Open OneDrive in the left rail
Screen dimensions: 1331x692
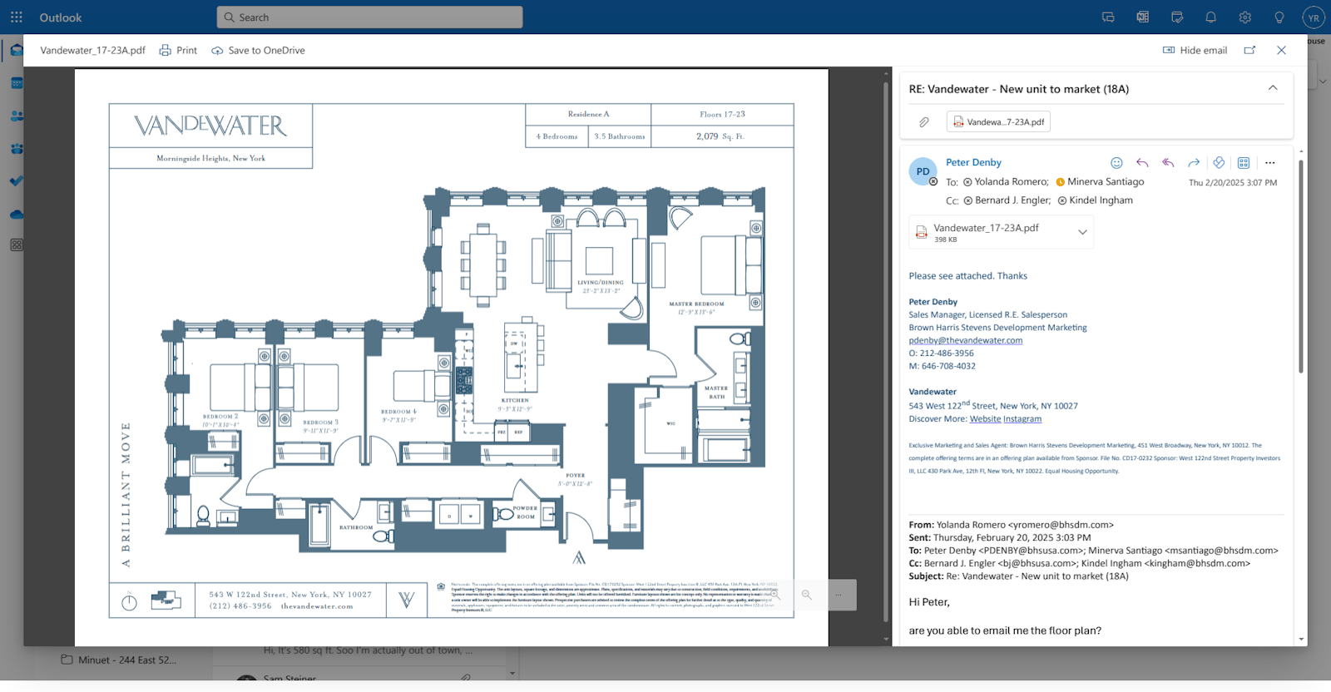[16, 214]
